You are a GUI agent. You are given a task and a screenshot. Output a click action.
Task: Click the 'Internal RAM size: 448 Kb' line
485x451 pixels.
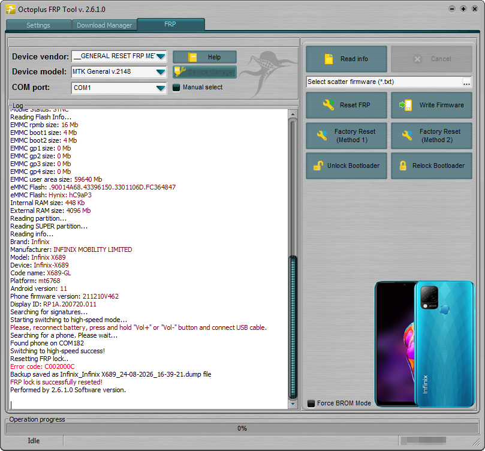[47, 203]
